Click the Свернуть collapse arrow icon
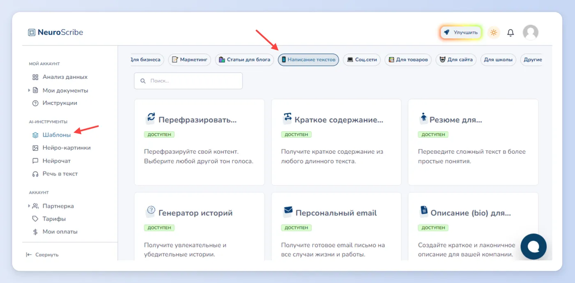 click(29, 255)
